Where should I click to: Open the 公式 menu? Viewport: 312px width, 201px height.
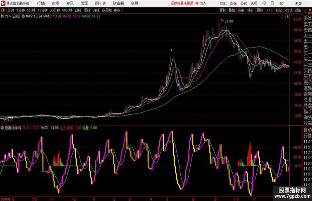[x=243, y=3]
